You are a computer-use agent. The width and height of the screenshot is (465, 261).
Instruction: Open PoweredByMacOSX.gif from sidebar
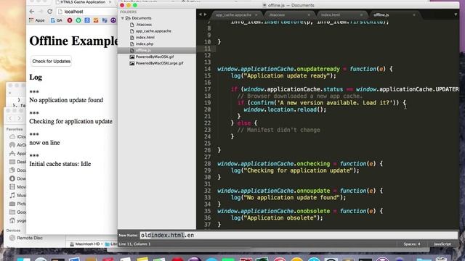click(155, 57)
